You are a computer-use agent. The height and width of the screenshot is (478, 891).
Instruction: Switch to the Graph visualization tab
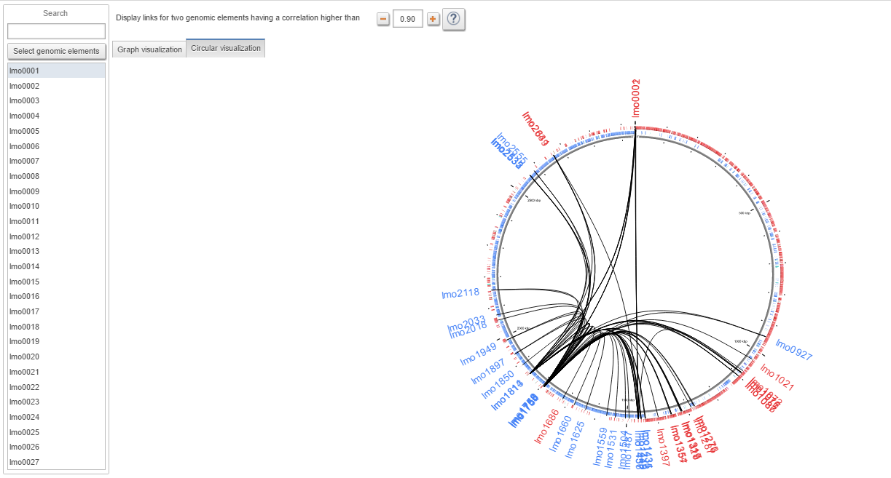(x=149, y=49)
